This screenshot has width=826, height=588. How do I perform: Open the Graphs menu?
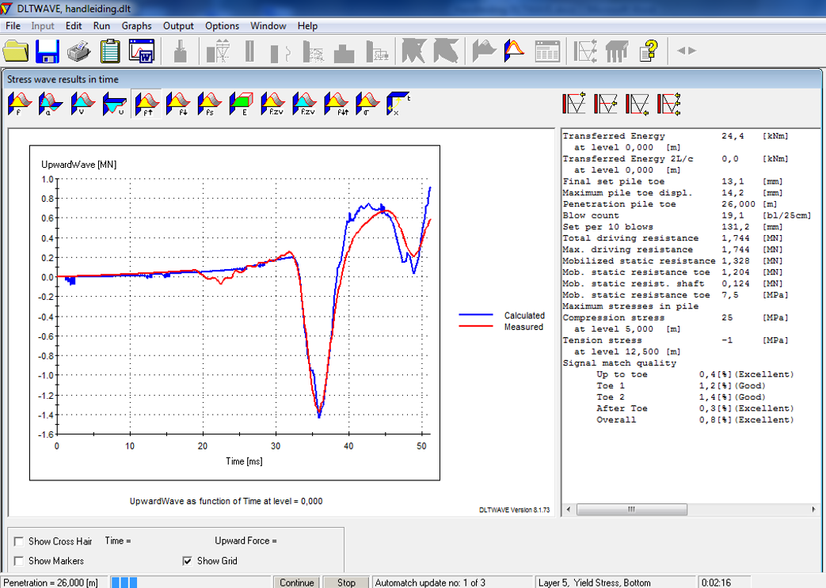click(136, 25)
